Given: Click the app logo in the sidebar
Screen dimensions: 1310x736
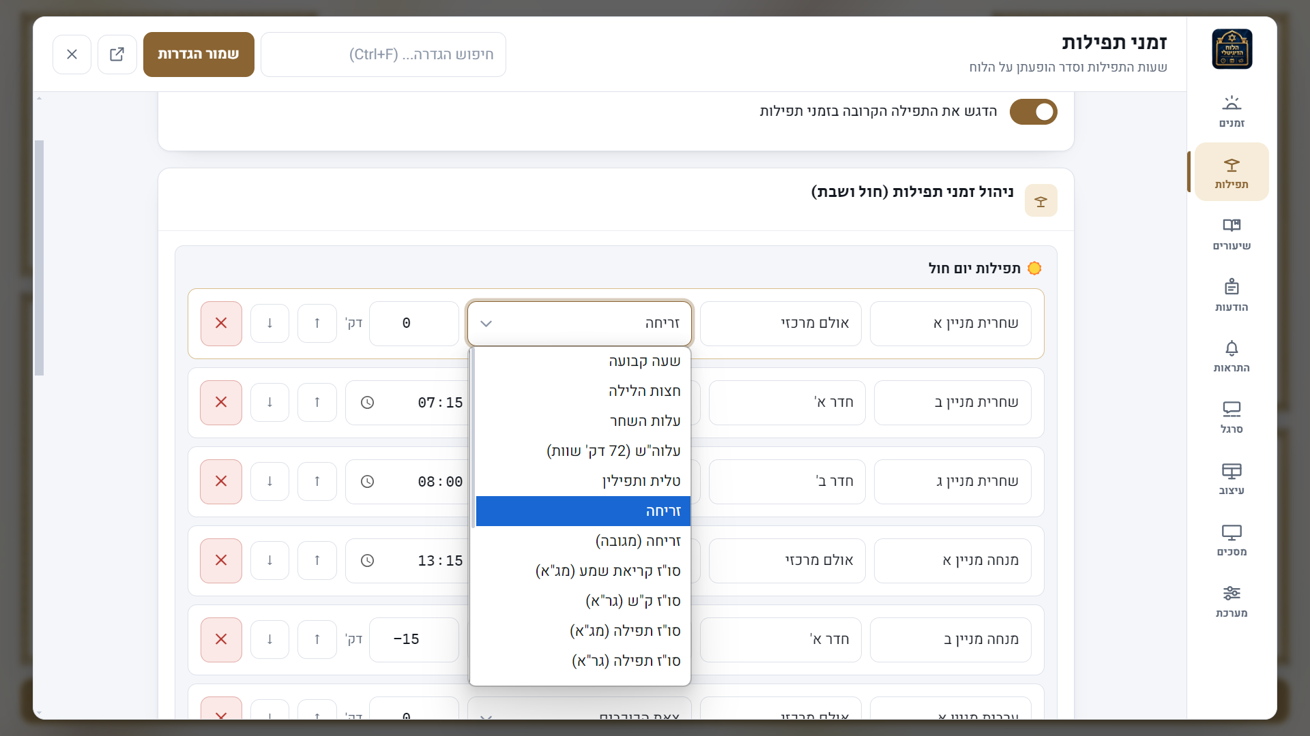Looking at the screenshot, I should [1232, 49].
